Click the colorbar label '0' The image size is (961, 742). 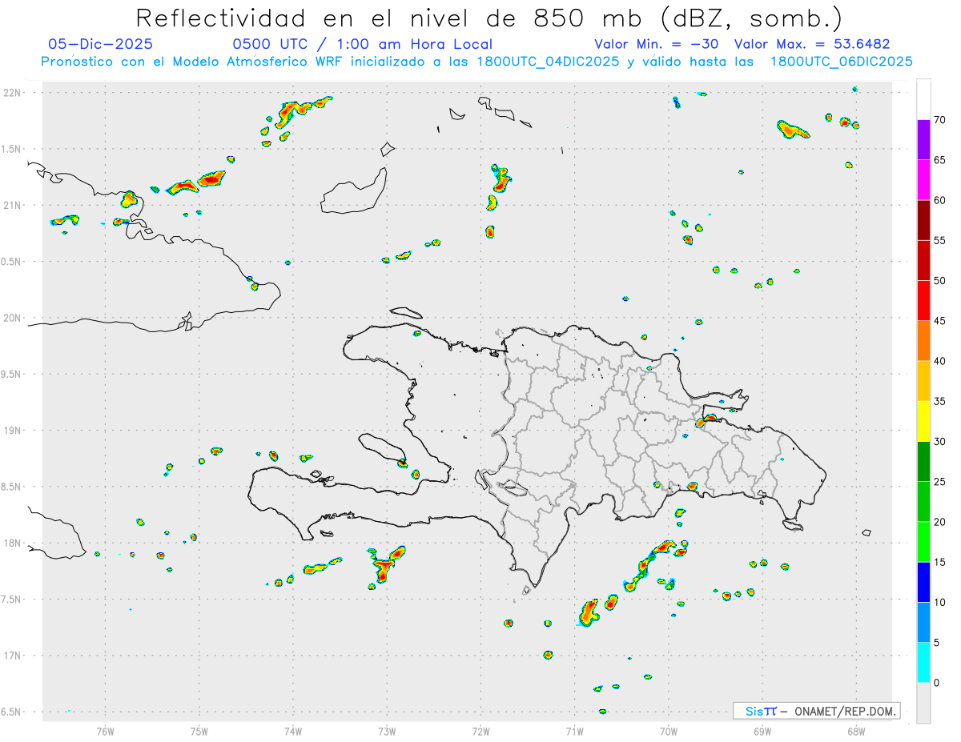[x=937, y=683]
